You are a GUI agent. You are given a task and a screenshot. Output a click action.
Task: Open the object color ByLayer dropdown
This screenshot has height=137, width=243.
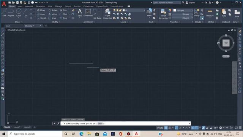click(192, 10)
